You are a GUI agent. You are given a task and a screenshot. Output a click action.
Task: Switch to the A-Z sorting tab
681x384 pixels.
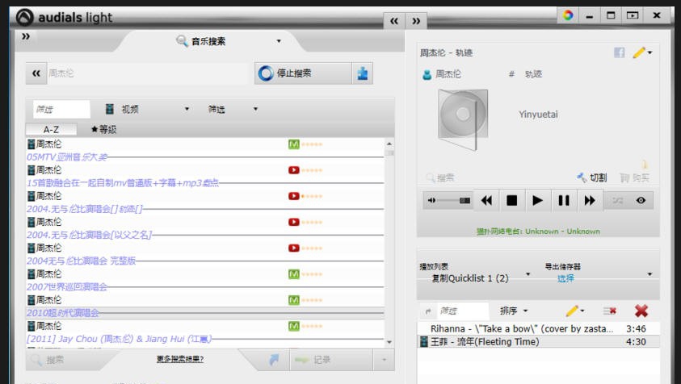[x=51, y=129]
